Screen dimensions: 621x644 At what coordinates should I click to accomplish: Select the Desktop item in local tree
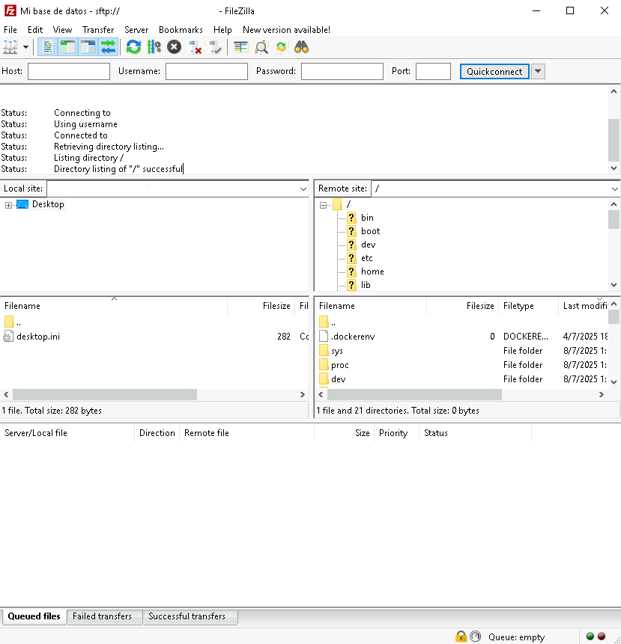[48, 204]
